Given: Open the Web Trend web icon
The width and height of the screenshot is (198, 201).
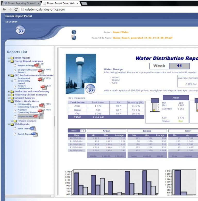Looking at the screenshot, I should pos(33,129).
